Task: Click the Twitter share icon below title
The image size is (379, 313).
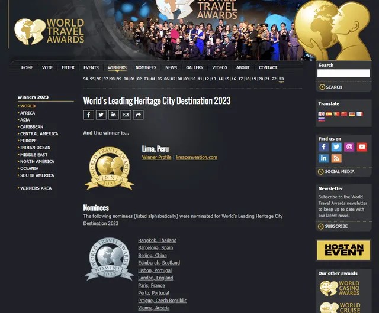Action: (x=101, y=115)
